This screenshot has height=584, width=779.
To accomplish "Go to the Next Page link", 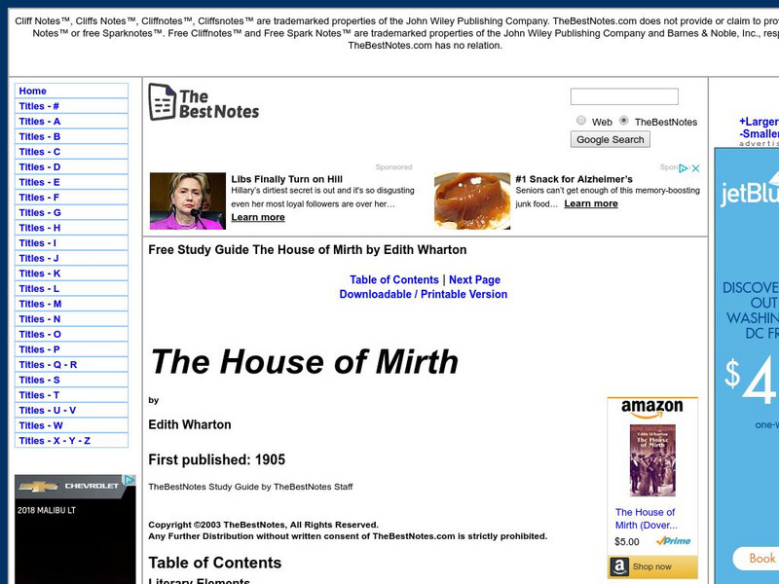I will click(474, 279).
